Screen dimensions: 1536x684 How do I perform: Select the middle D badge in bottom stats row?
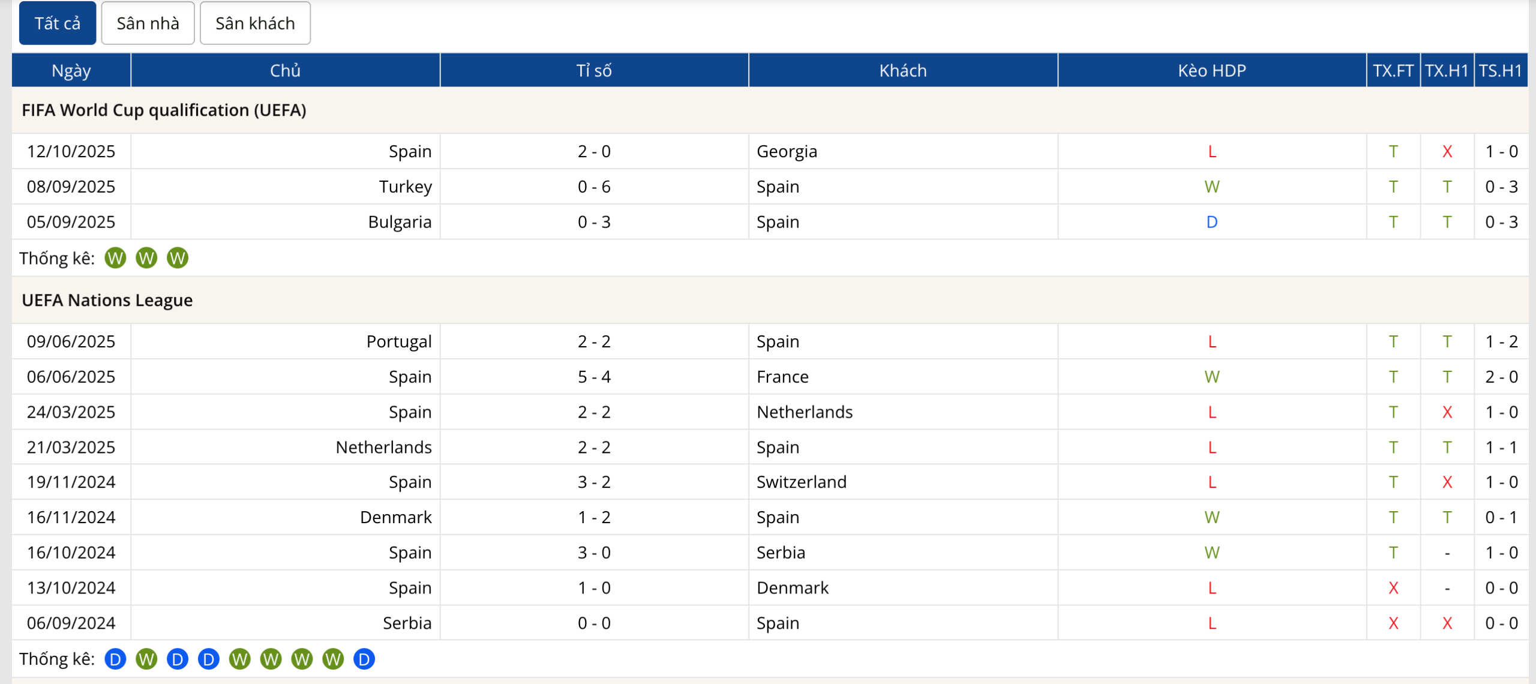(208, 659)
